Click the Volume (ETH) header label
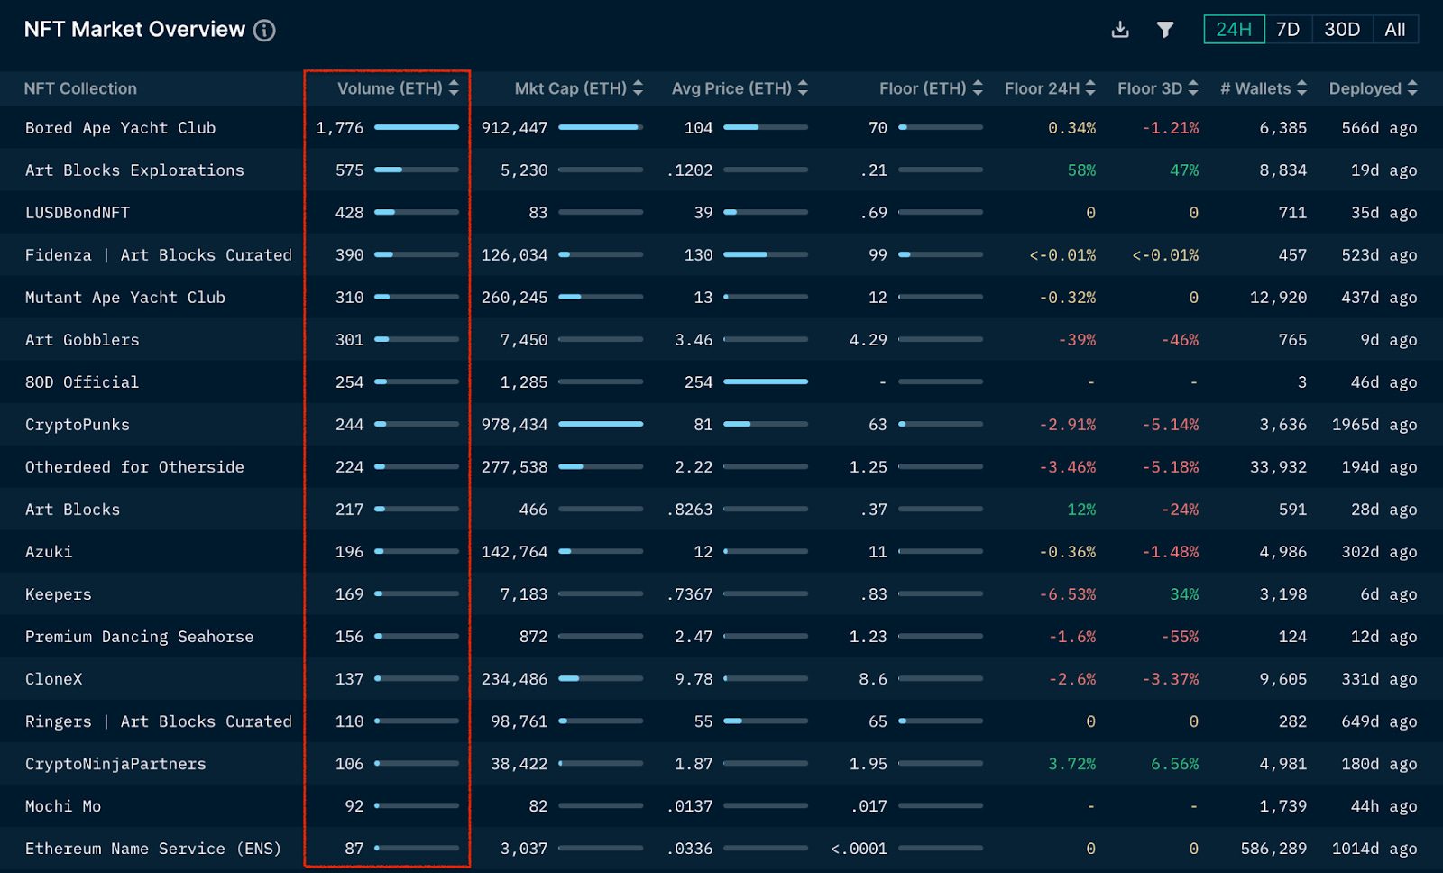Screen dimensions: 1443x873 (390, 88)
